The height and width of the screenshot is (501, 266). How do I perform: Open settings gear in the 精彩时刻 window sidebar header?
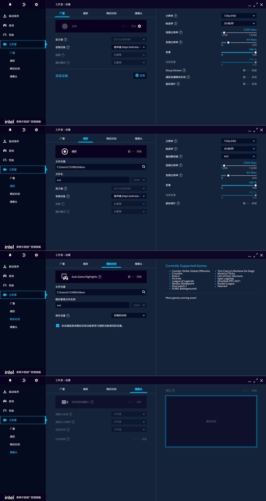36,255
